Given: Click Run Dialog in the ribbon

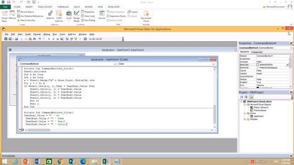Looking at the screenshot, I should tap(88, 20).
